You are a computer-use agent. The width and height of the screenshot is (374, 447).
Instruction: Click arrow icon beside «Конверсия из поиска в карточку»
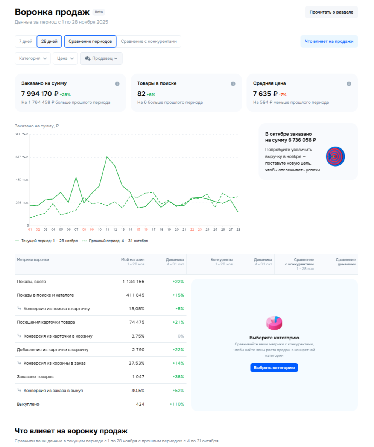(19, 309)
